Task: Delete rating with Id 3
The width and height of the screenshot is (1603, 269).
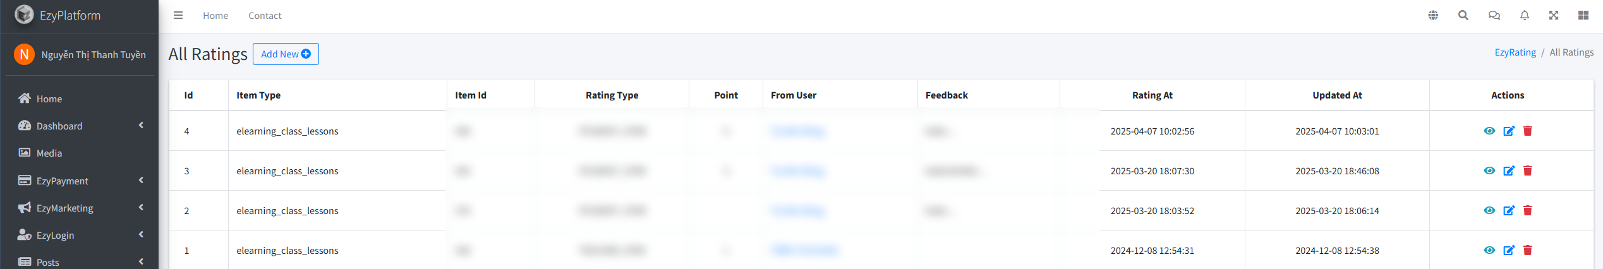Action: point(1527,170)
